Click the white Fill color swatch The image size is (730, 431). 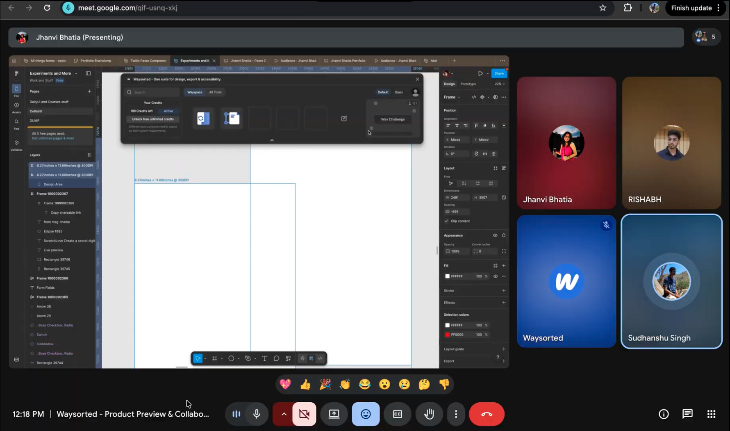[447, 276]
